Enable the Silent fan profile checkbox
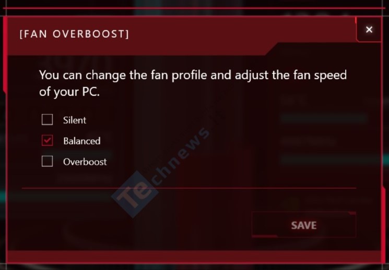389x270 pixels. click(47, 120)
